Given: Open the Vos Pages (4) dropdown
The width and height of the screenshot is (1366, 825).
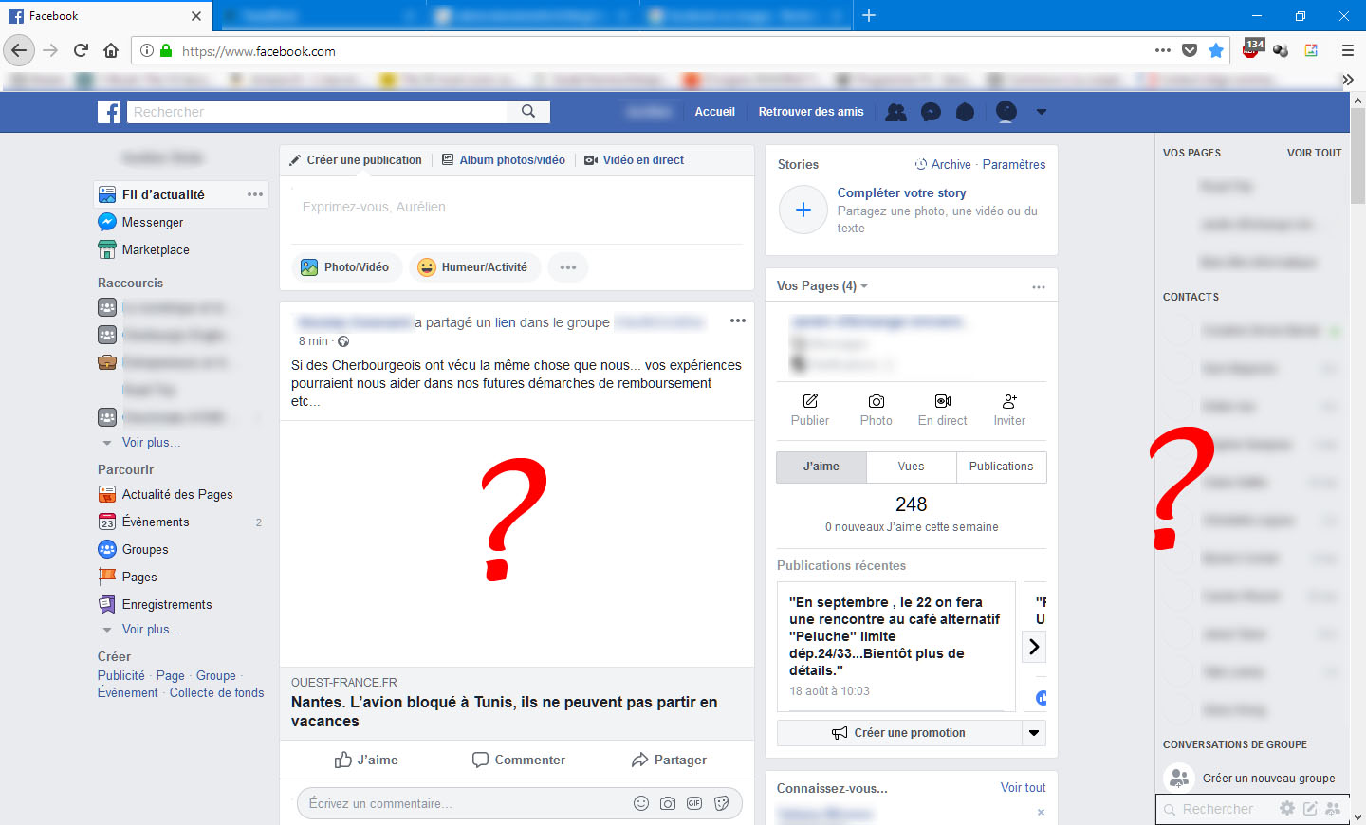Looking at the screenshot, I should click(822, 285).
